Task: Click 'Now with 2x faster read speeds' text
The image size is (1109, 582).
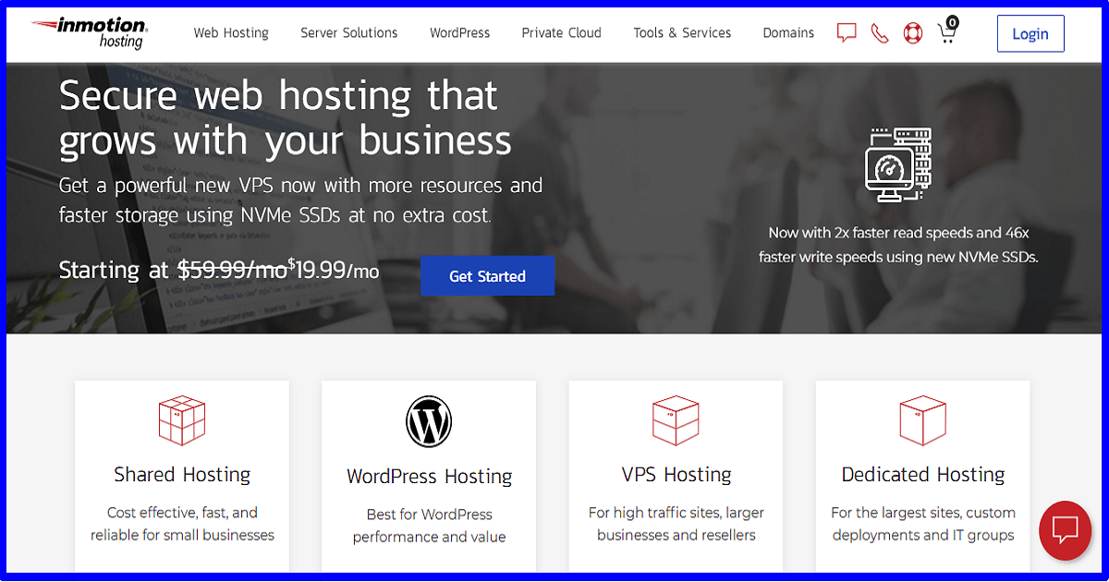Action: pyautogui.click(x=898, y=245)
